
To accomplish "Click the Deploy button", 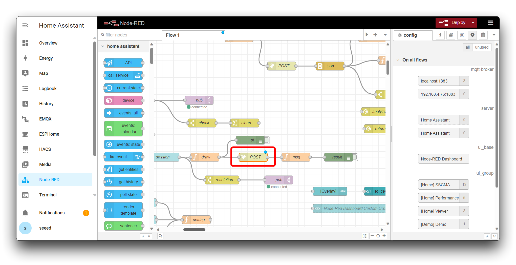I will [453, 23].
